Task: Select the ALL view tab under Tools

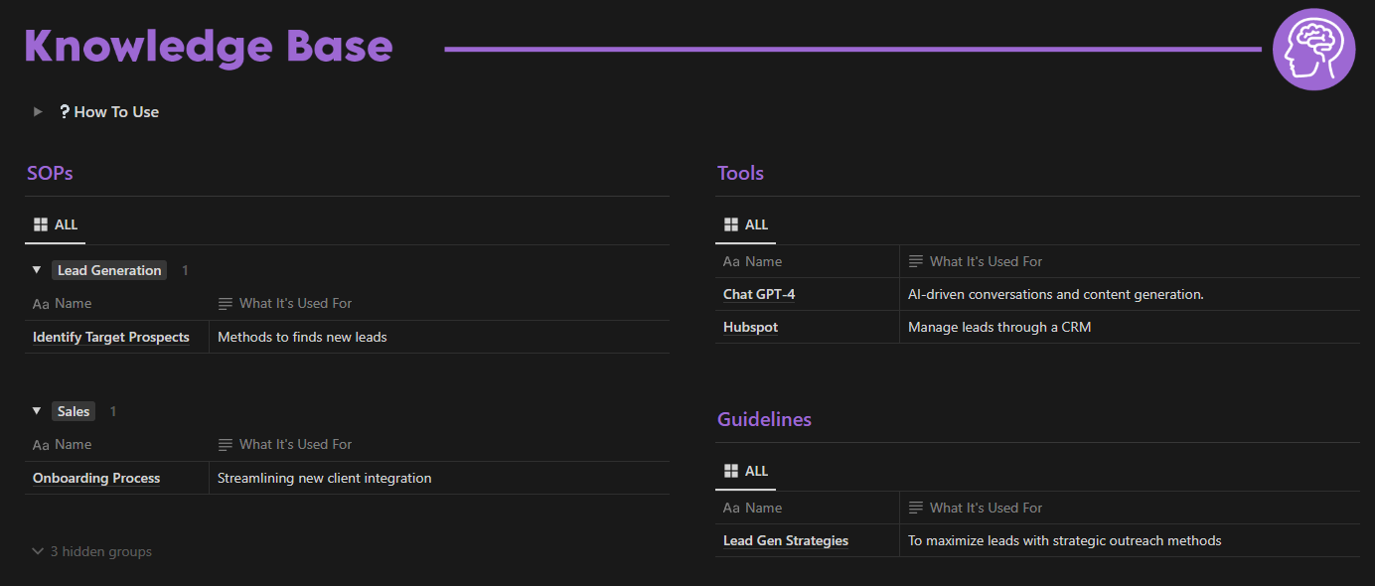Action: 746,225
